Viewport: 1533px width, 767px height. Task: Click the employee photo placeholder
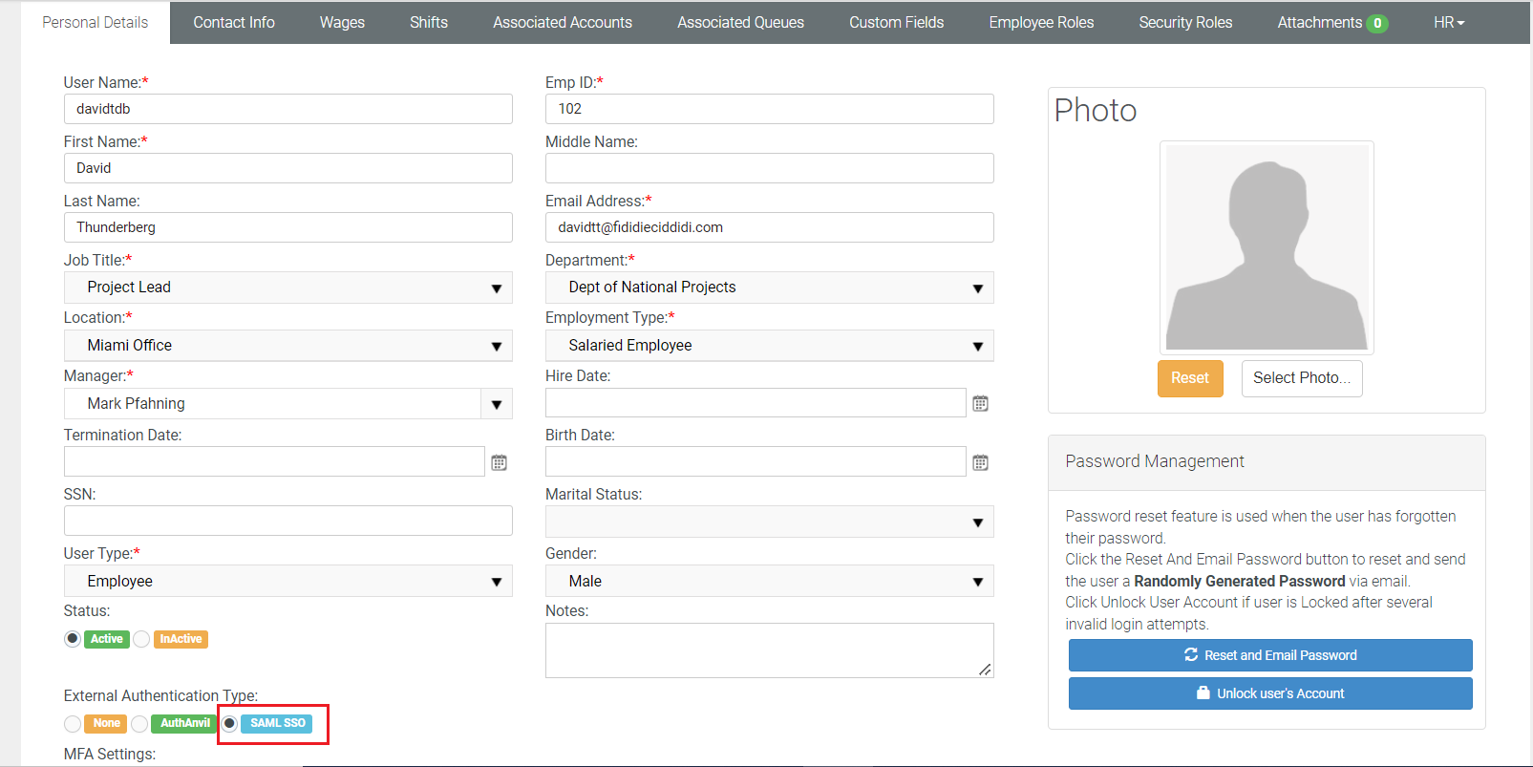pyautogui.click(x=1267, y=247)
